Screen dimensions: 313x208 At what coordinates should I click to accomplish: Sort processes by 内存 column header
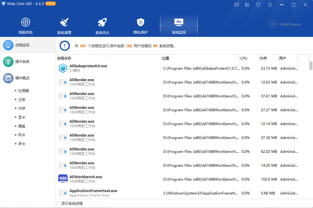tap(264, 58)
